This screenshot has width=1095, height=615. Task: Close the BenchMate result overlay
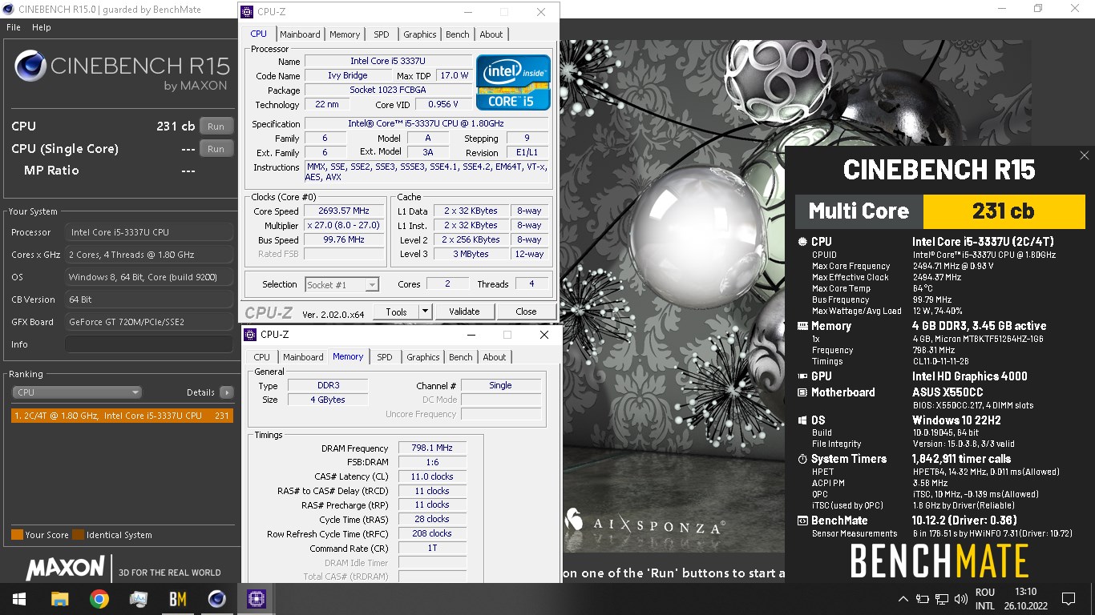[1084, 155]
